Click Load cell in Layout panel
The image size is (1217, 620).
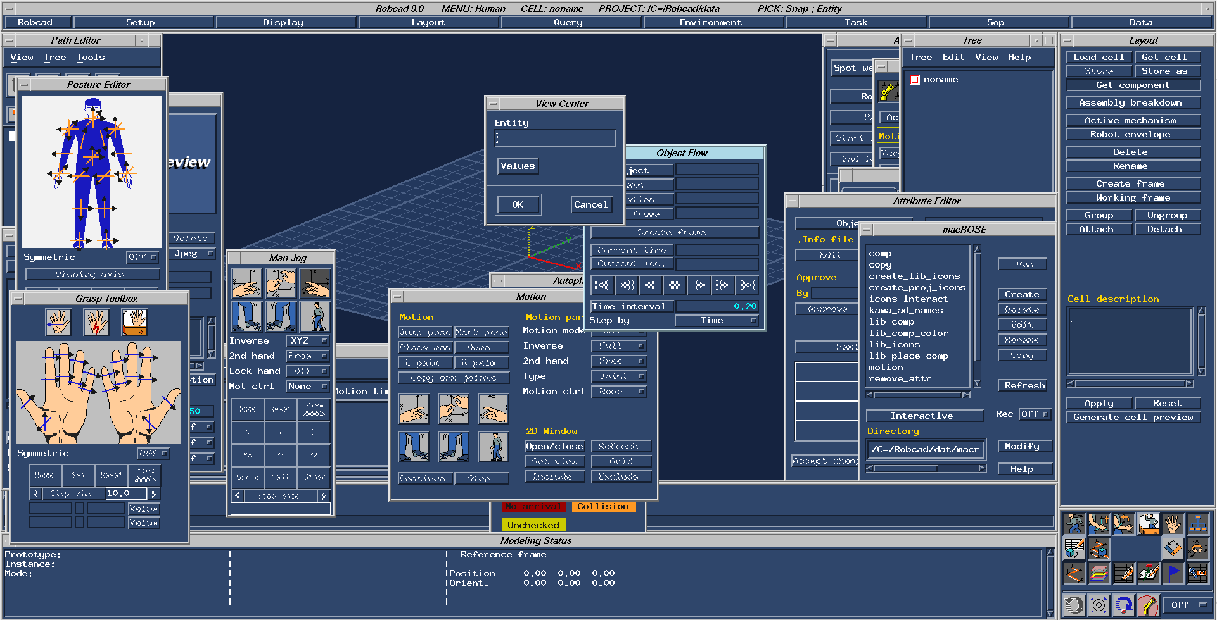tap(1099, 57)
